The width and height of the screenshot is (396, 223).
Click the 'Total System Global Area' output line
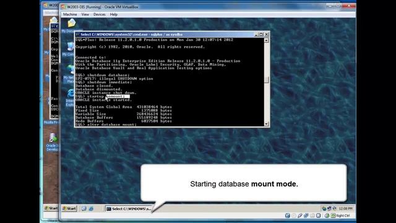(x=124, y=107)
